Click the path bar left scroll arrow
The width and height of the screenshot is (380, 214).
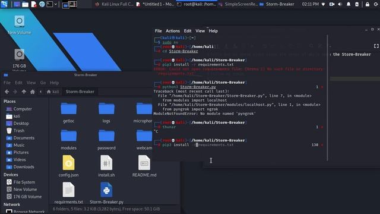pos(40,92)
